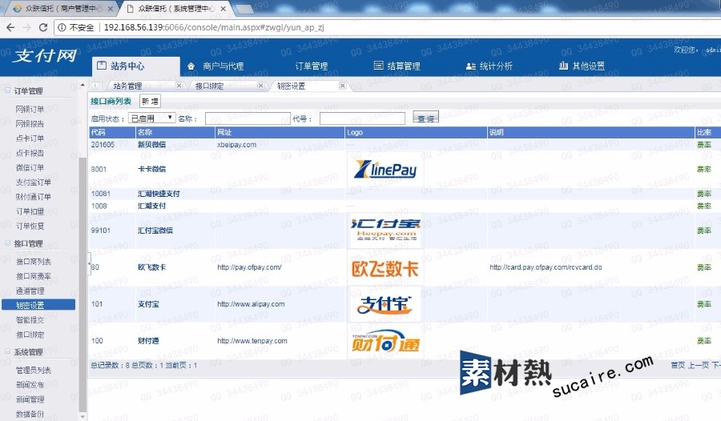Viewport: 721px width, 421px height.
Task: Open 点卡报告 in the sidebar
Action: 30,153
